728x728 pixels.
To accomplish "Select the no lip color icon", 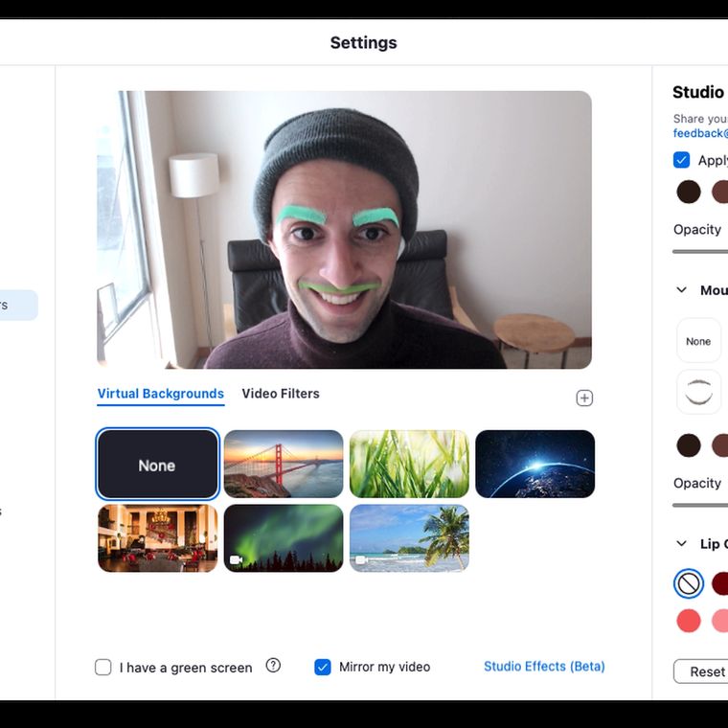I will click(689, 583).
